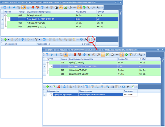This screenshot has width=165, height=127.
Task: Click the Содержание техпроцесса column header in upper window
Action: 41,12
